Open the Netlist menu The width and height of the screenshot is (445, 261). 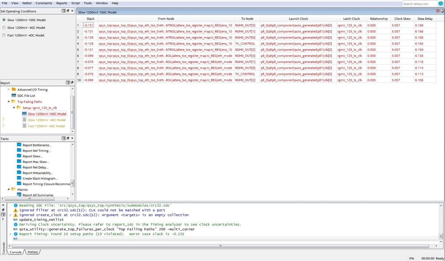click(27, 3)
